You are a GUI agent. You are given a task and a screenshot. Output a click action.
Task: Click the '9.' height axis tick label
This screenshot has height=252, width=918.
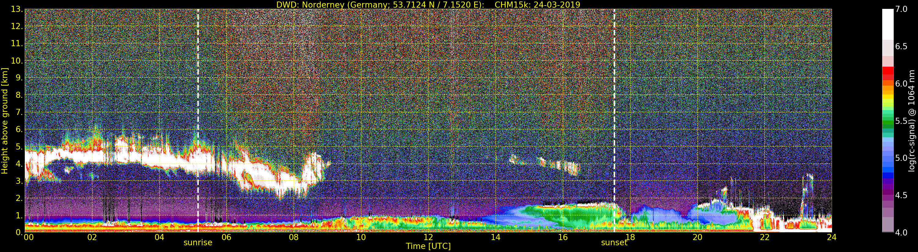coord(19,78)
